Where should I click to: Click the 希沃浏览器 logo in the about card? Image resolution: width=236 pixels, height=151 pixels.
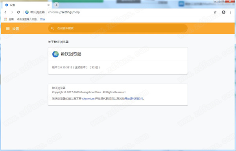click(x=55, y=54)
